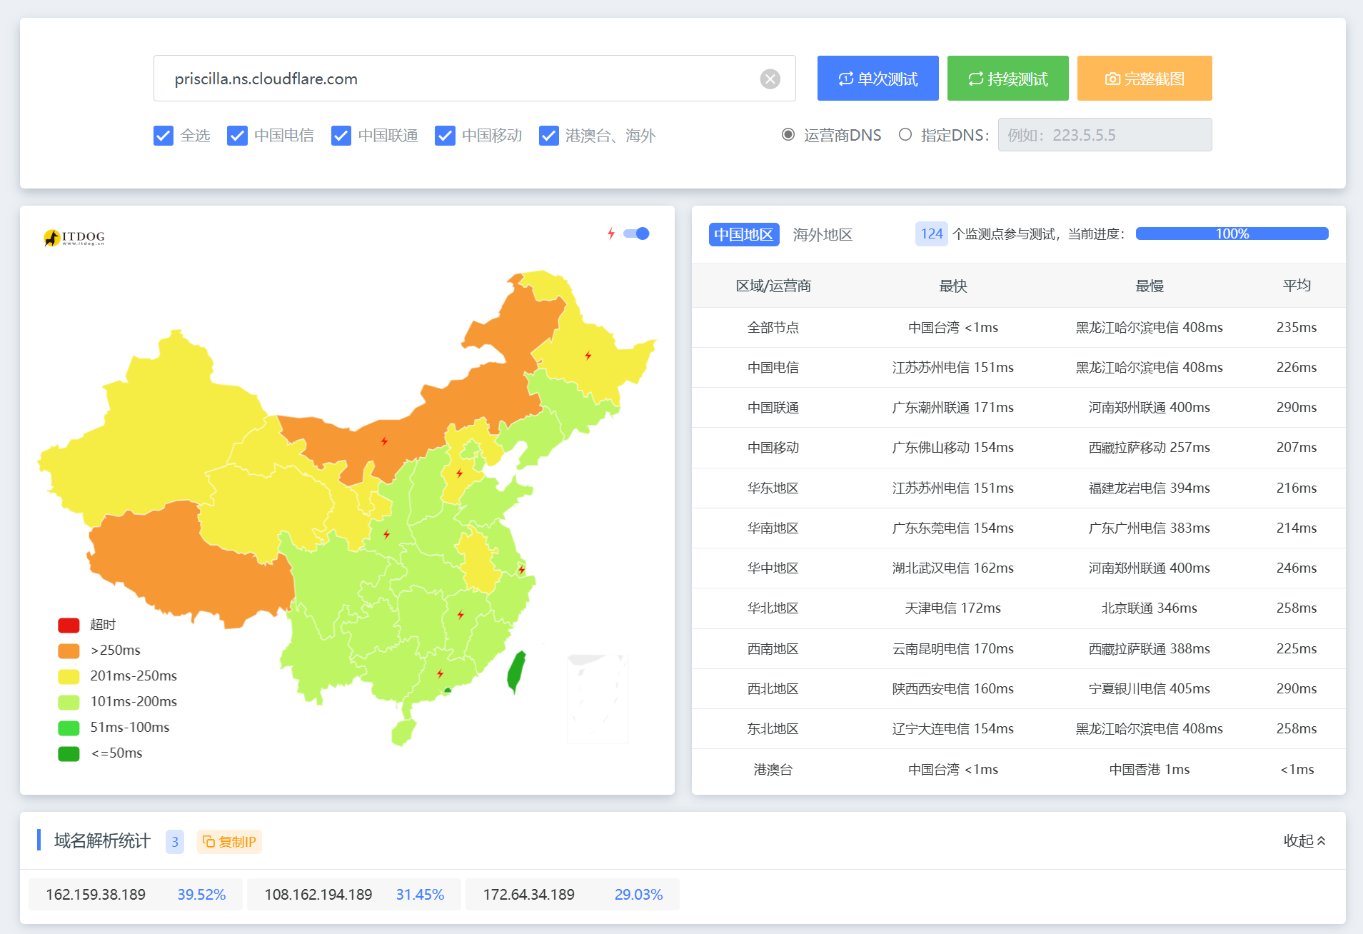Click the 西北地区 row label
The height and width of the screenshot is (934, 1363).
773,689
